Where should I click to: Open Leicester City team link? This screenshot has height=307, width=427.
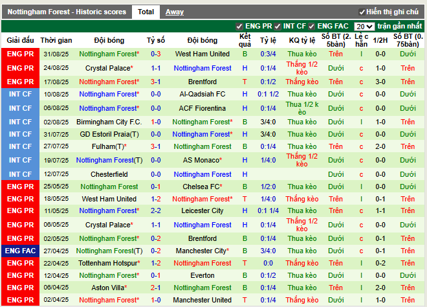(x=203, y=210)
